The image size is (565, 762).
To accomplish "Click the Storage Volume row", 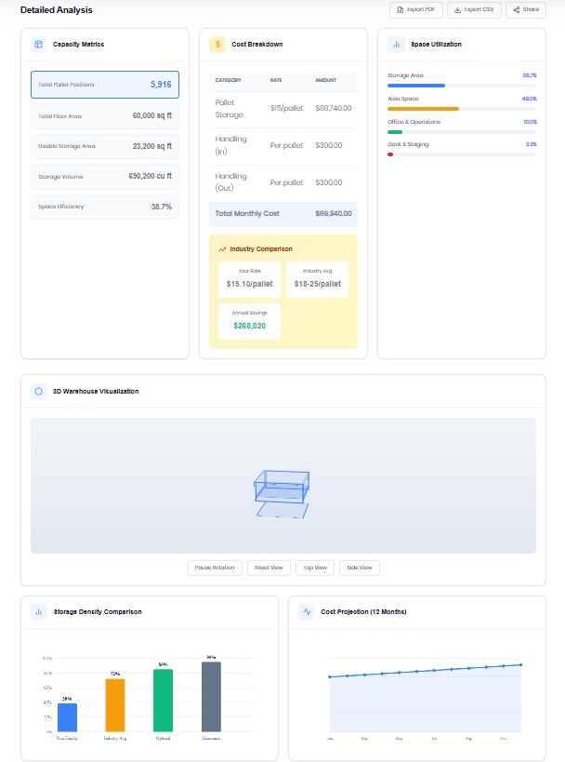I will tap(105, 177).
